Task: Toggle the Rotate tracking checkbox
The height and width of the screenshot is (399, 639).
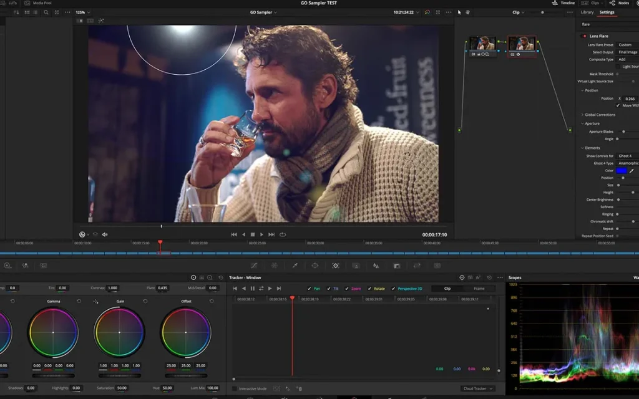Action: pyautogui.click(x=369, y=289)
